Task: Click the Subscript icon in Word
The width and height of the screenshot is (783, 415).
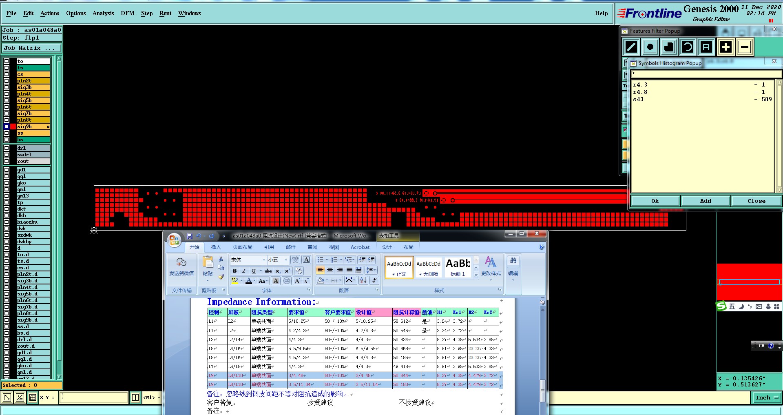Action: point(278,271)
